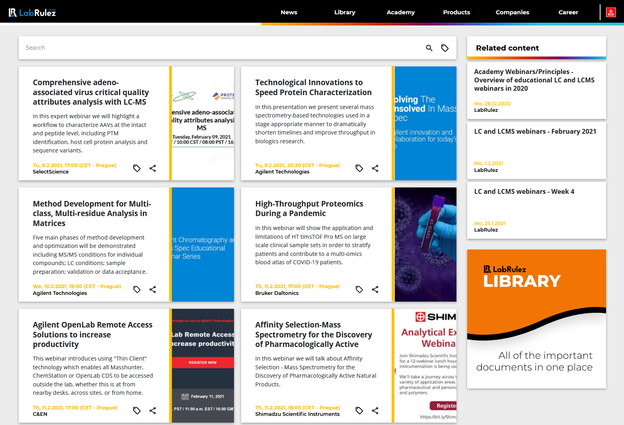Screen dimensions: 624x425
Task: Go to the Academy section
Action: [401, 12]
